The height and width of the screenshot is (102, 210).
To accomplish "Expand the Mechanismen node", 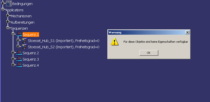I will click(x=8, y=15).
